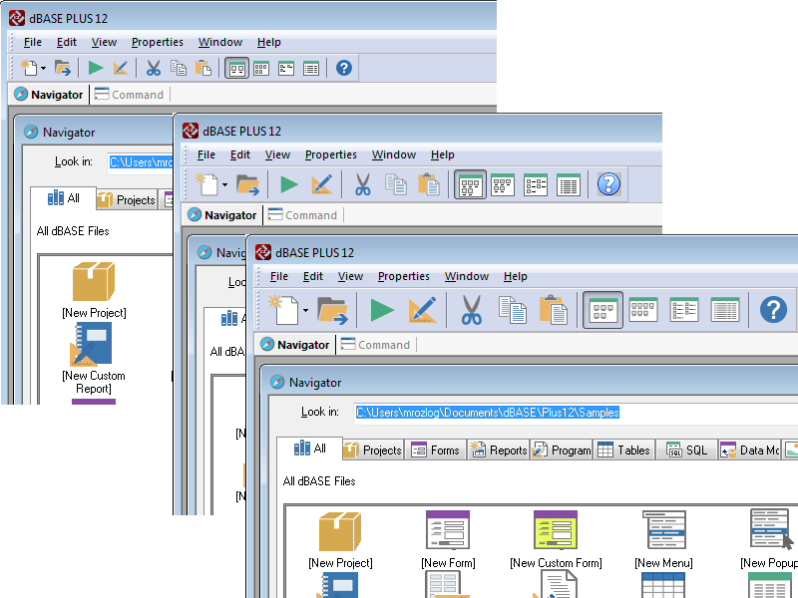Open the View menu in the front window
The height and width of the screenshot is (598, 798).
[351, 277]
